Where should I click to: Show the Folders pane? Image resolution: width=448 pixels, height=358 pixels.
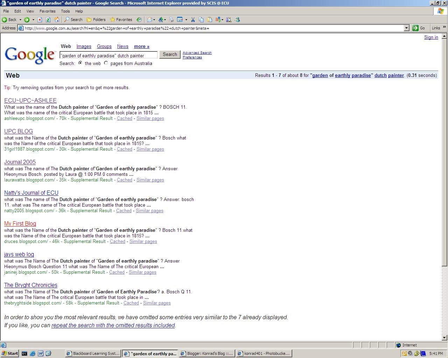click(96, 20)
